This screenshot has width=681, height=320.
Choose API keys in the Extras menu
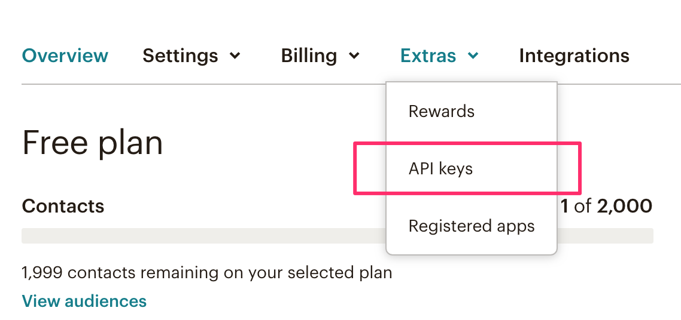[x=440, y=169]
